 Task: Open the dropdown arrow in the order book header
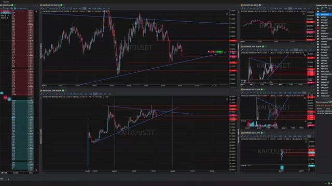[15, 5]
